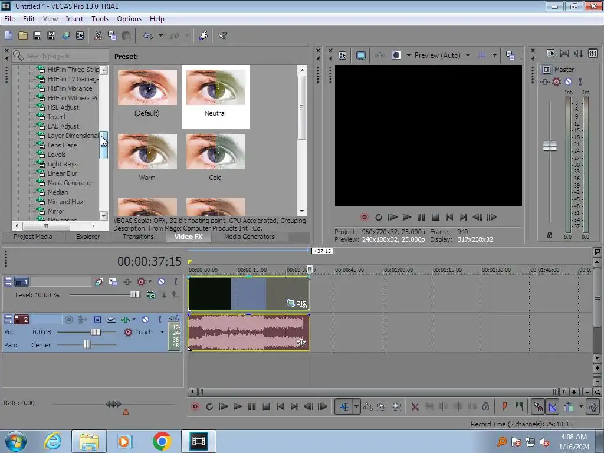Viewport: 604px width, 453px height.
Task: Open the File menu
Action: coord(9,19)
